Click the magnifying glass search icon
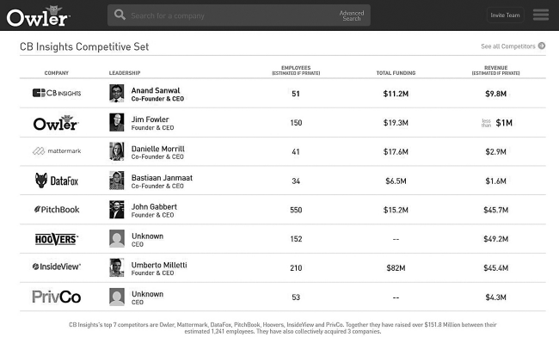Viewport: 559px width, 337px height. (x=120, y=15)
